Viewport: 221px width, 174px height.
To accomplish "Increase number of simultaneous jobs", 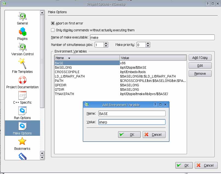I will tap(106, 43).
